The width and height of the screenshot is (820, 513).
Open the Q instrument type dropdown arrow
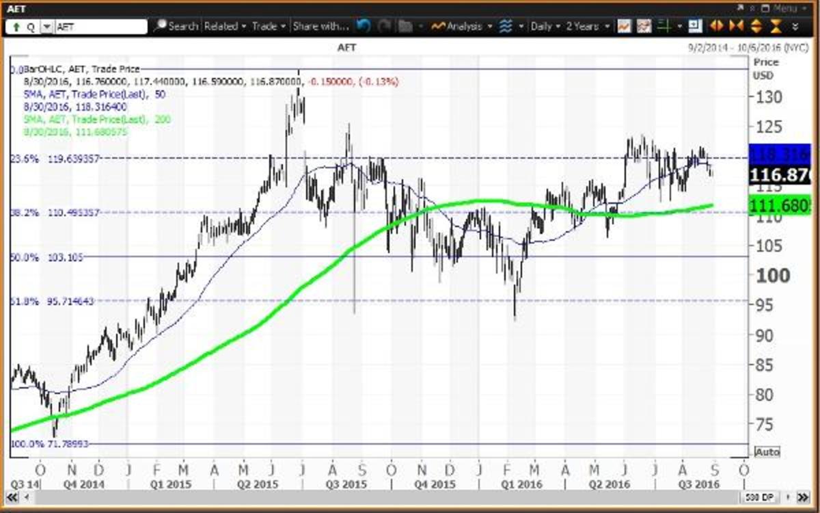(46, 27)
